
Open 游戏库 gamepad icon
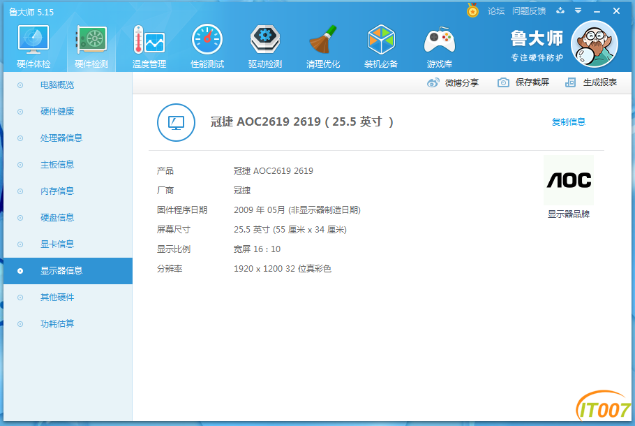440,41
